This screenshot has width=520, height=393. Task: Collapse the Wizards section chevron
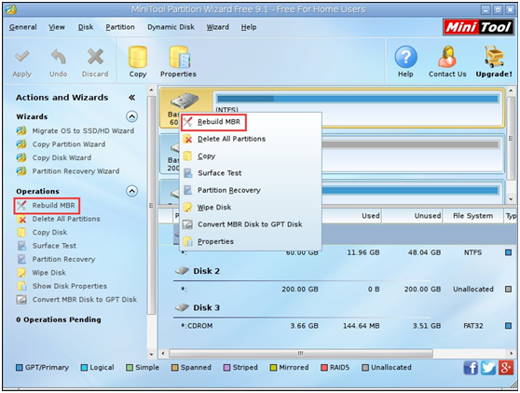[x=132, y=116]
